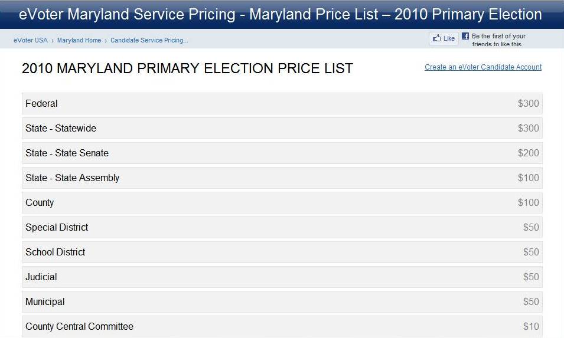Click Create an eVoter Candidate Account link
Image resolution: width=564 pixels, height=338 pixels.
(483, 67)
